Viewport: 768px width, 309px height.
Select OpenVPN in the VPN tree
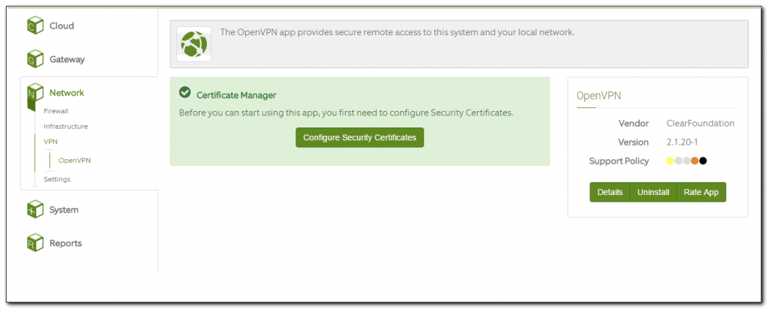click(74, 160)
